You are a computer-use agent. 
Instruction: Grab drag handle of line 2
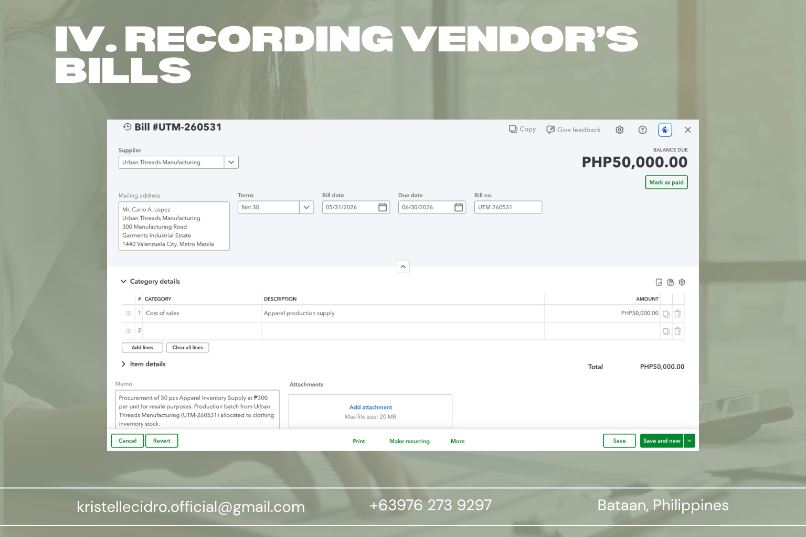tap(129, 331)
